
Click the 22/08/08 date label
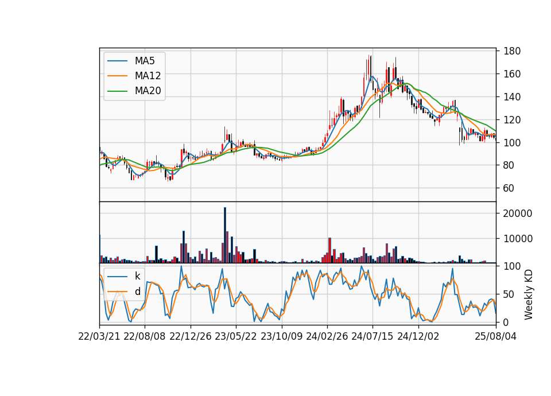[x=145, y=336]
